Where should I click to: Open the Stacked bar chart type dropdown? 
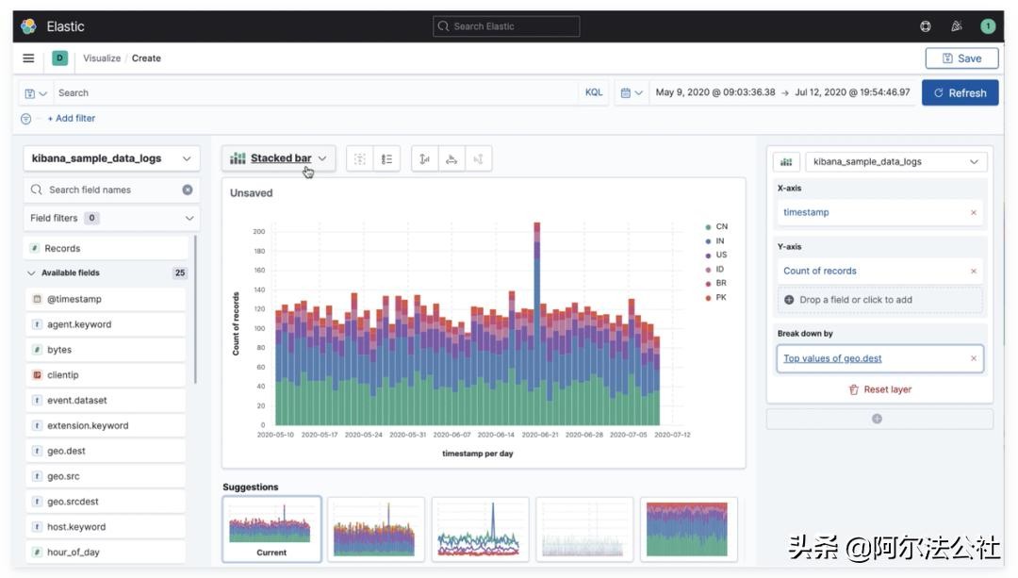click(279, 158)
